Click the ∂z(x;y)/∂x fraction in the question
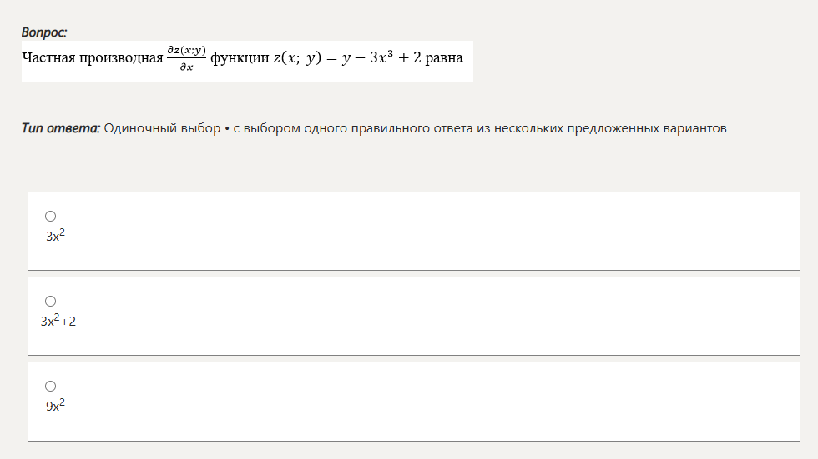 (x=186, y=57)
